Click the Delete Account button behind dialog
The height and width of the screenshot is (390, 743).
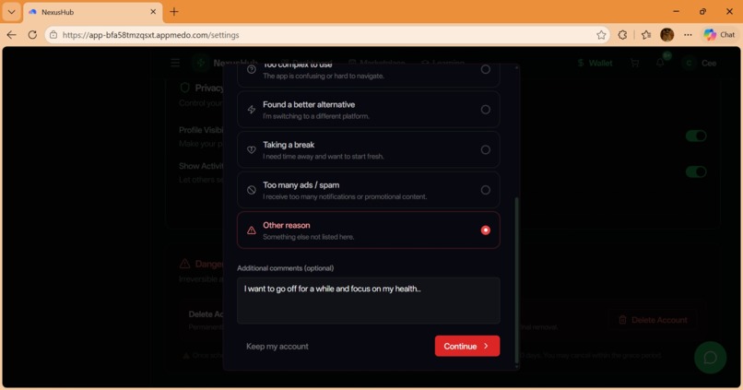(654, 320)
